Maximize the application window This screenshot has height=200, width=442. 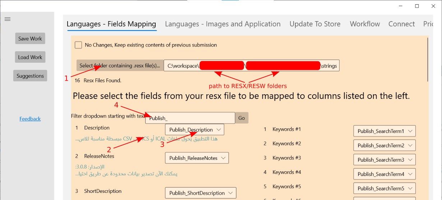(x=417, y=6)
